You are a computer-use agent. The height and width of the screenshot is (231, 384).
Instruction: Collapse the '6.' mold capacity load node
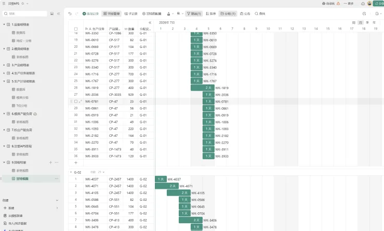(4, 114)
